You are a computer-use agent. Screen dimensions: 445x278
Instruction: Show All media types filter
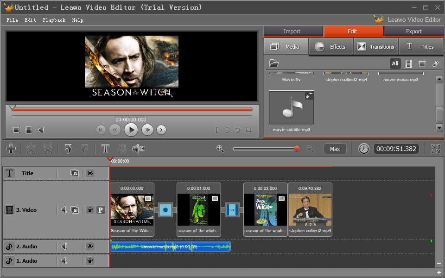tap(395, 63)
